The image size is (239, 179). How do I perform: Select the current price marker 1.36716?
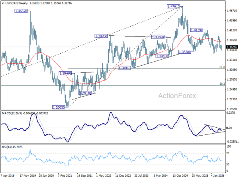pyautogui.click(x=232, y=47)
